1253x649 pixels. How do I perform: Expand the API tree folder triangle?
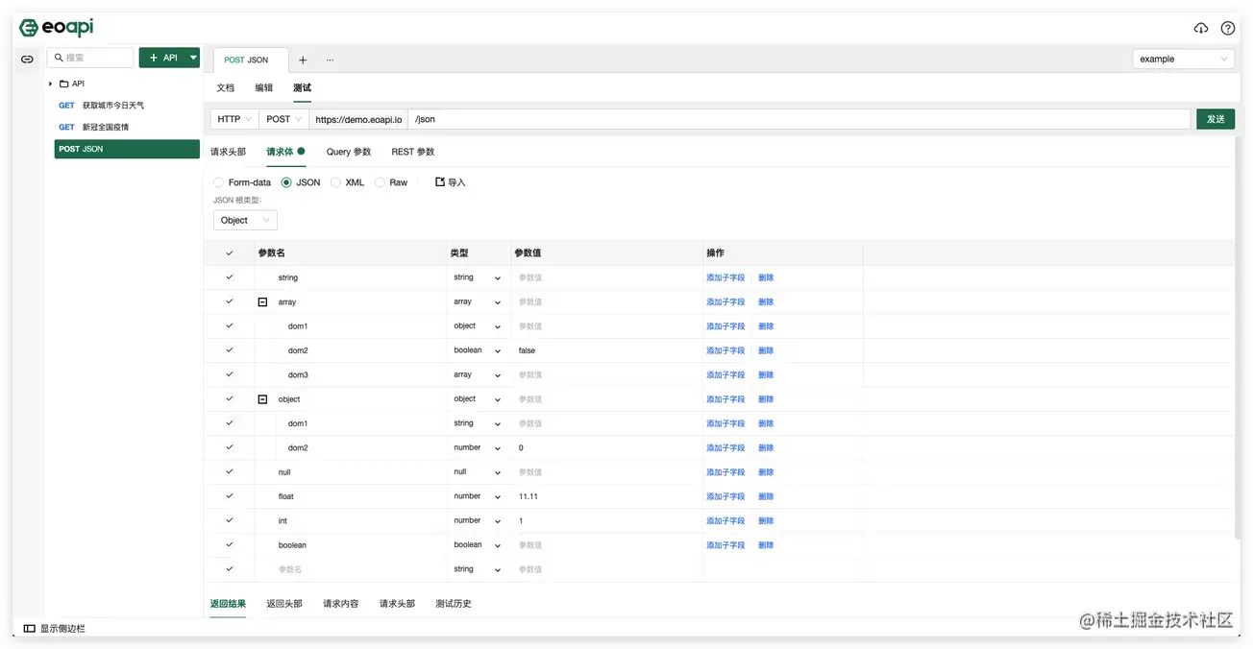click(50, 84)
